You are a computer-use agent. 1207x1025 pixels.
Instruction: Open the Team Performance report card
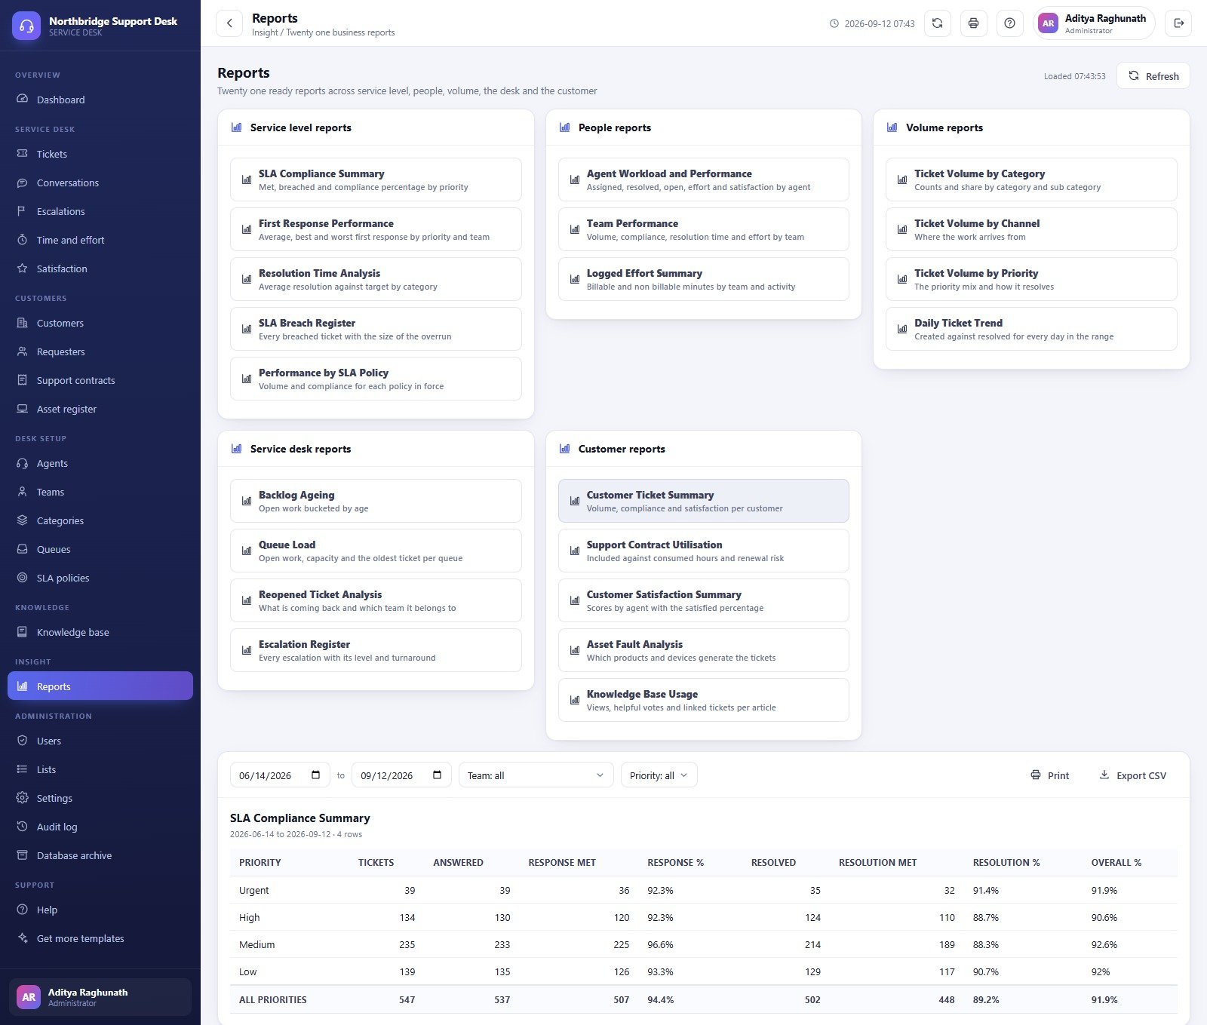click(x=703, y=229)
